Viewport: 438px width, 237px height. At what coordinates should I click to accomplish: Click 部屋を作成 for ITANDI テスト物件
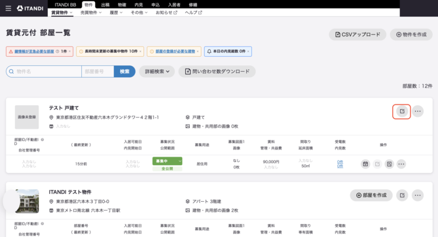(371, 195)
